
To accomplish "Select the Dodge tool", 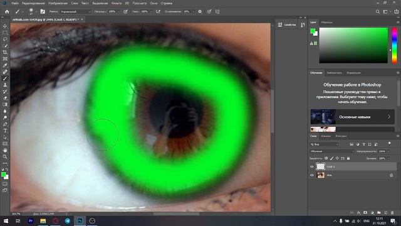I will (5, 117).
